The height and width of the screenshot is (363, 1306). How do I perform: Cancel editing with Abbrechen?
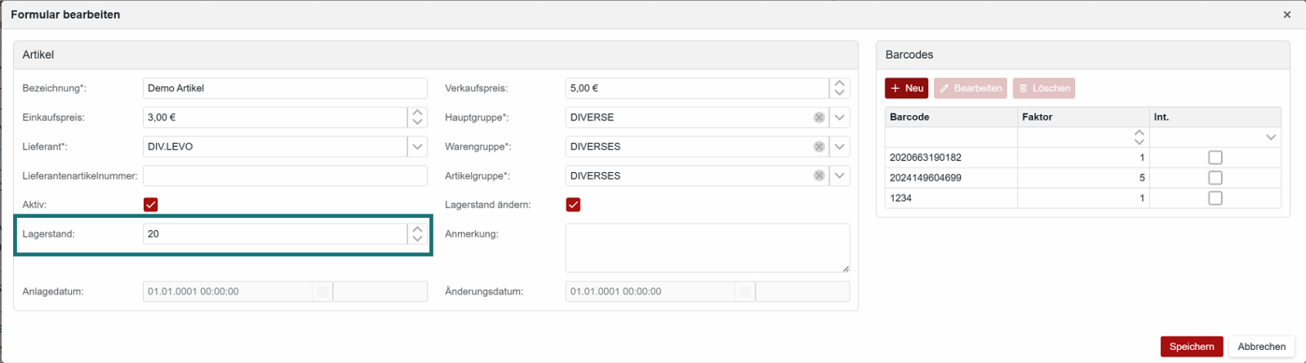pos(1261,347)
